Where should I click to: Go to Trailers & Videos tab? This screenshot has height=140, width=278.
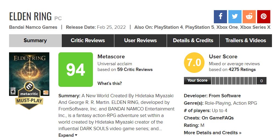coord(246,41)
